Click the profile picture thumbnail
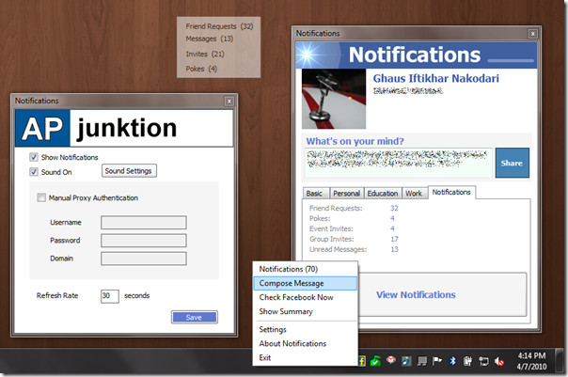Image resolution: width=568 pixels, height=377 pixels. 334,99
